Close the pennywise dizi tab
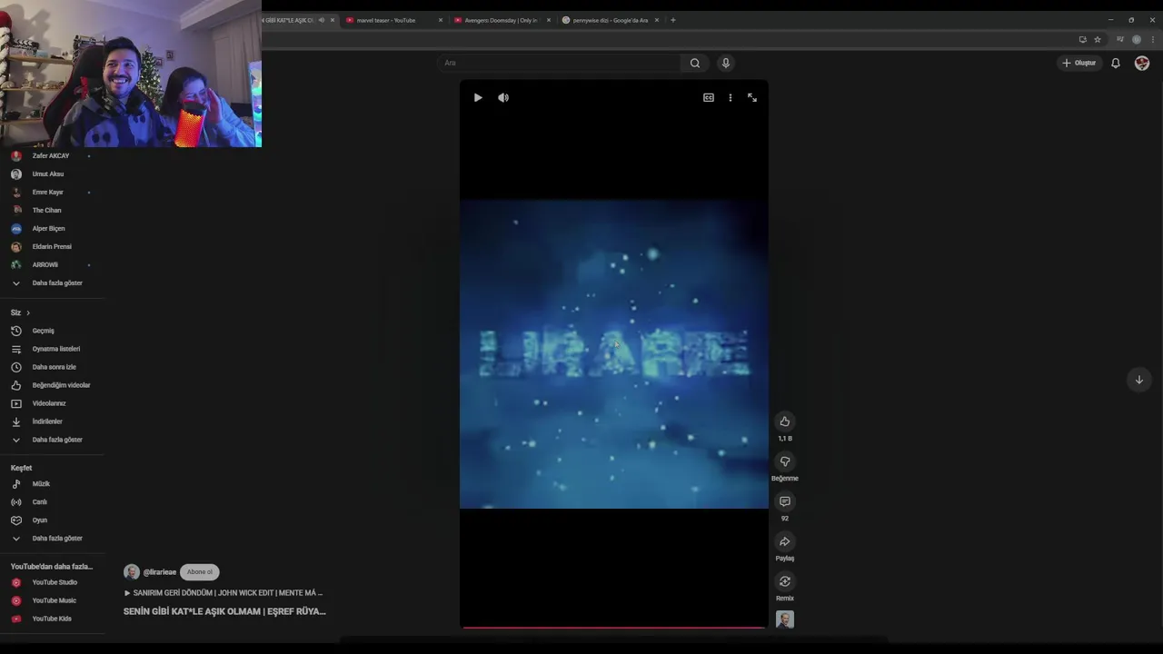This screenshot has height=654, width=1163. click(657, 20)
